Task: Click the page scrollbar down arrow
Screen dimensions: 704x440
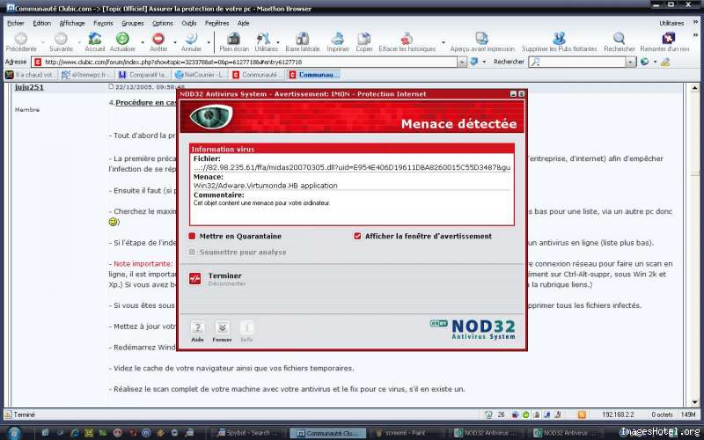Action: (x=694, y=402)
